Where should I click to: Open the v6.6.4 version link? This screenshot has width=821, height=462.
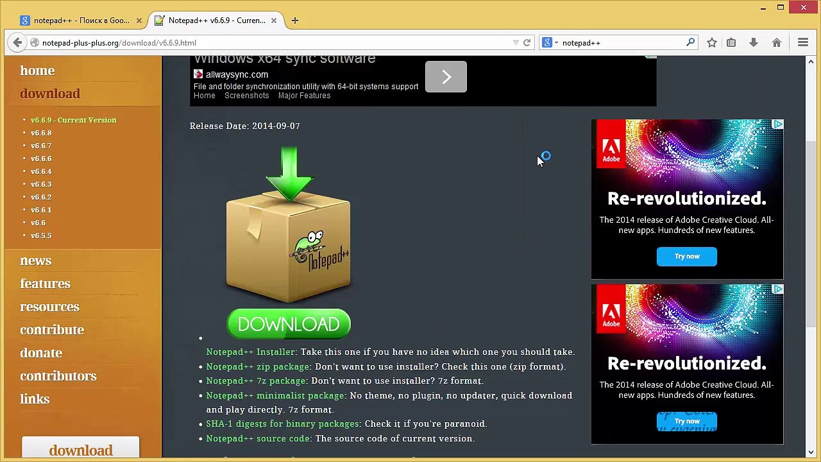click(41, 171)
